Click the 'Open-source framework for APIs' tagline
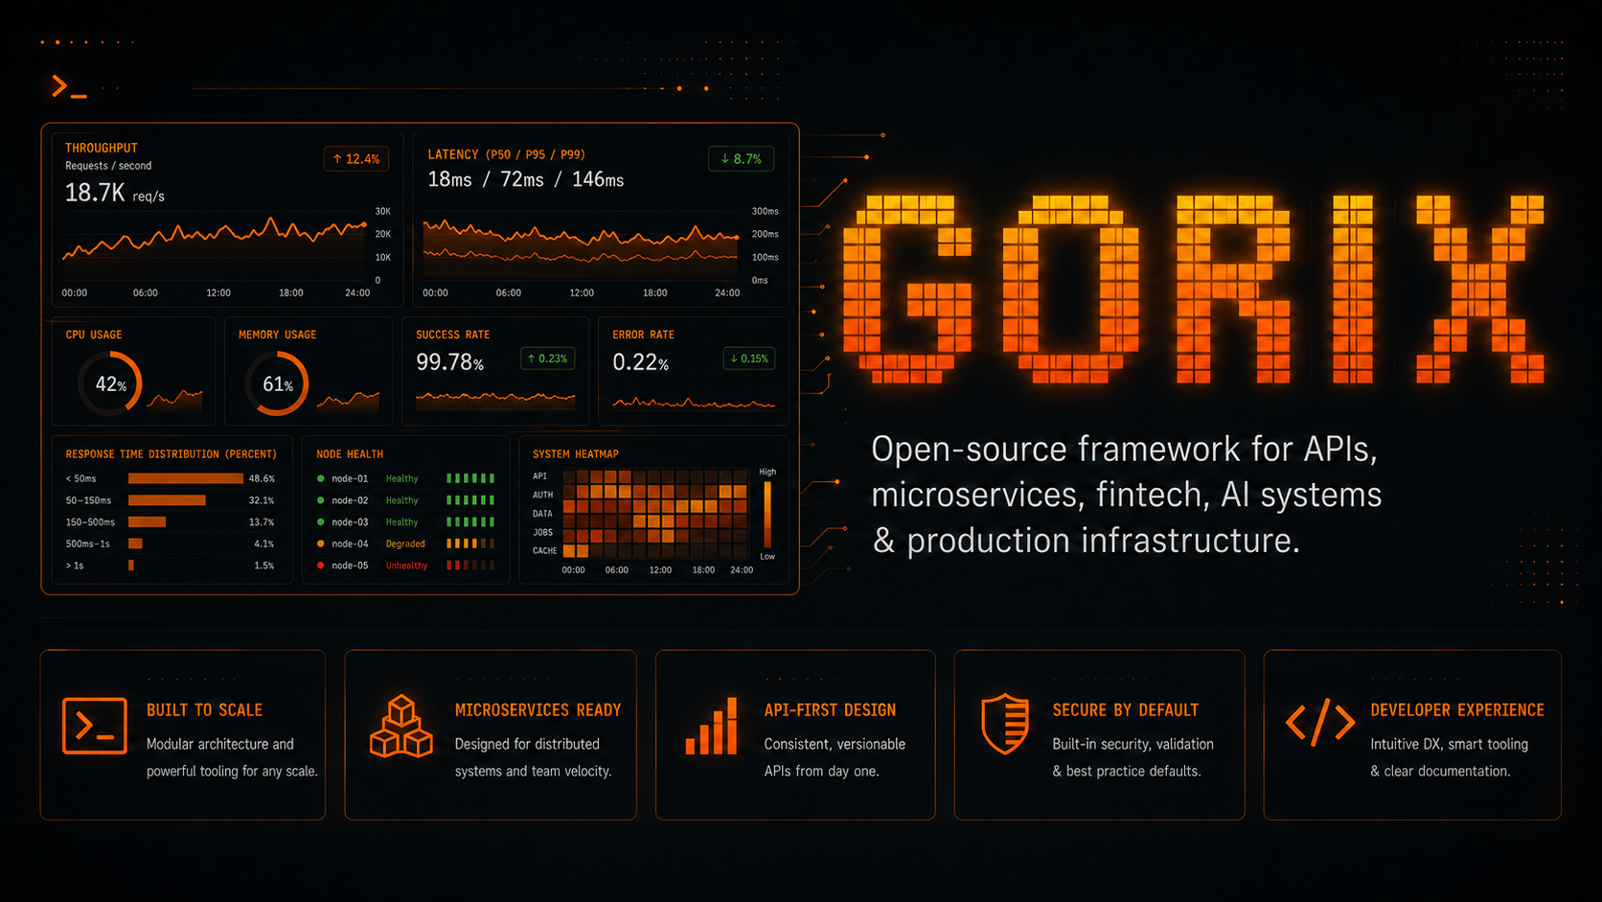 pos(1125,449)
